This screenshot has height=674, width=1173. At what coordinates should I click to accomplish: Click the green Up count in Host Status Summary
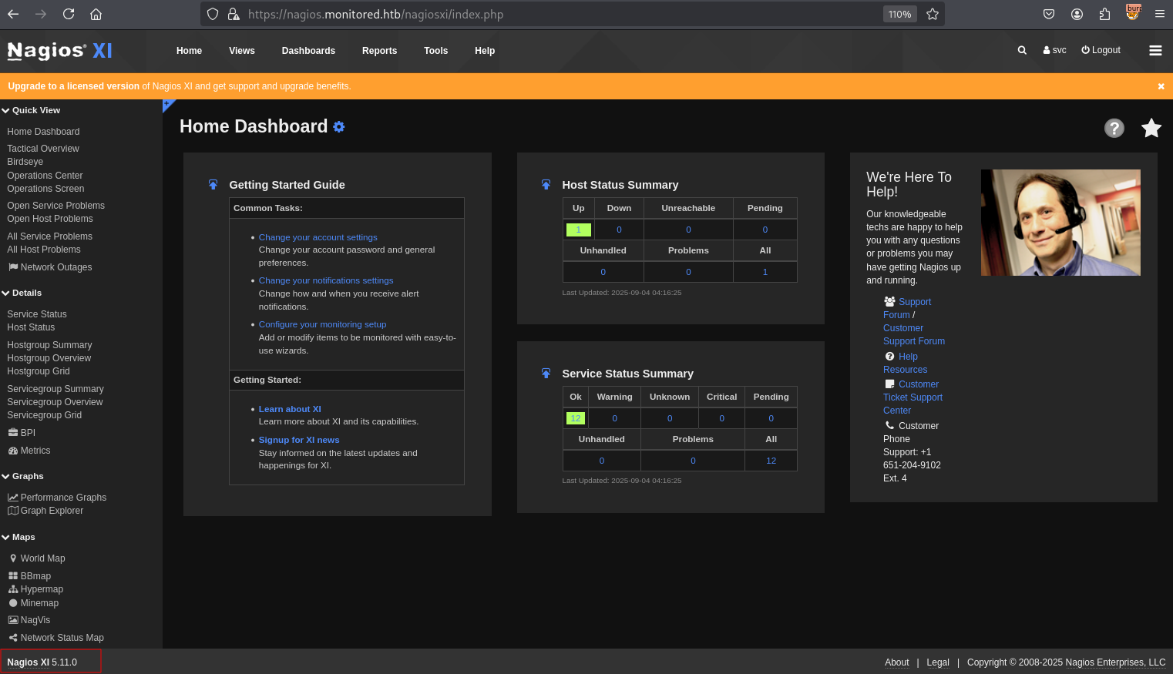579,230
